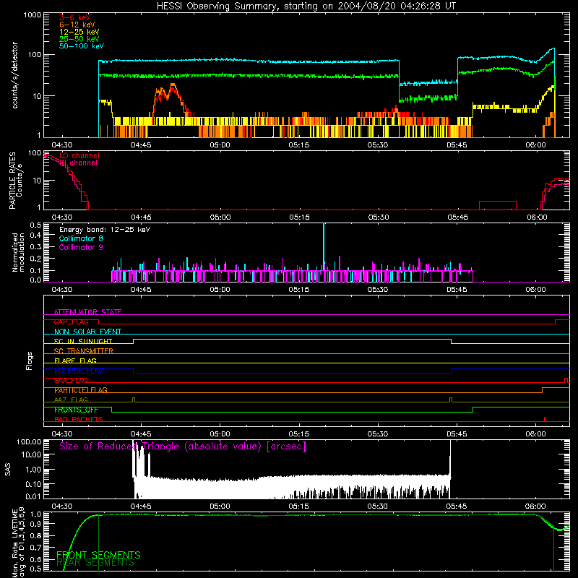Click the counts/s/detector axis label

[x=15, y=75]
